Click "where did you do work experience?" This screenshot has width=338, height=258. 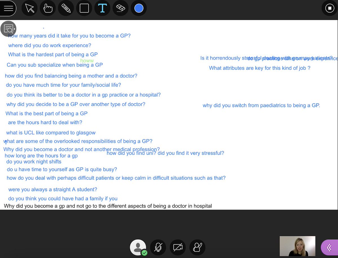[x=50, y=45]
